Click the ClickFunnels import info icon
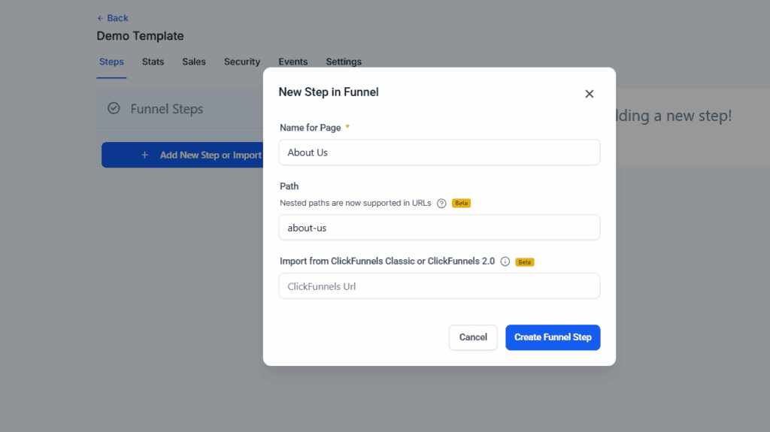Viewport: 770px width, 432px height. pyautogui.click(x=505, y=261)
